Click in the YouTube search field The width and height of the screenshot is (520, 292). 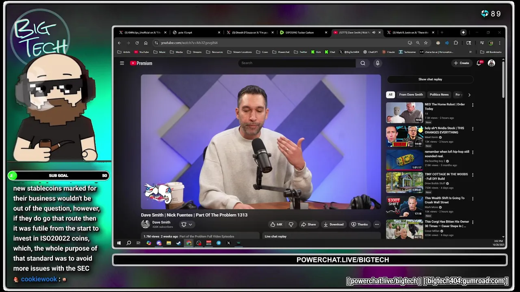(297, 63)
